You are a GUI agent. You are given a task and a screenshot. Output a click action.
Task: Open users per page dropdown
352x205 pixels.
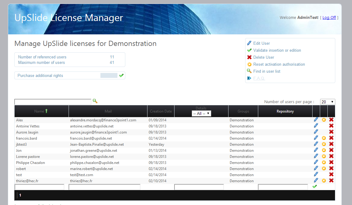coord(327,102)
